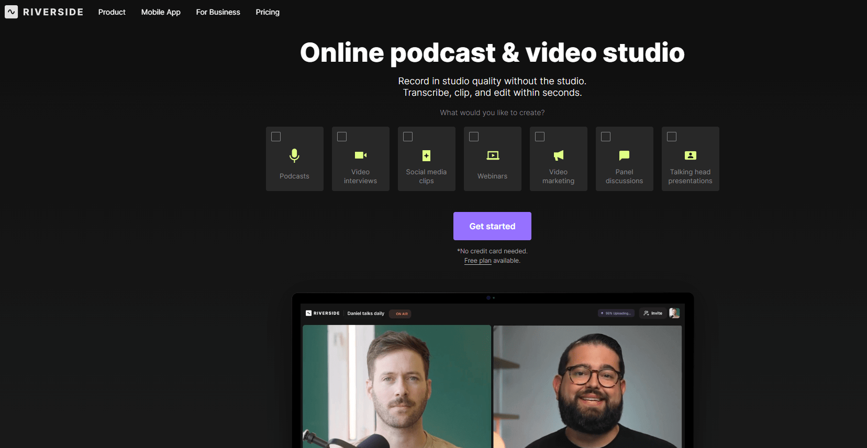
Task: Click the Get started button
Action: point(492,226)
